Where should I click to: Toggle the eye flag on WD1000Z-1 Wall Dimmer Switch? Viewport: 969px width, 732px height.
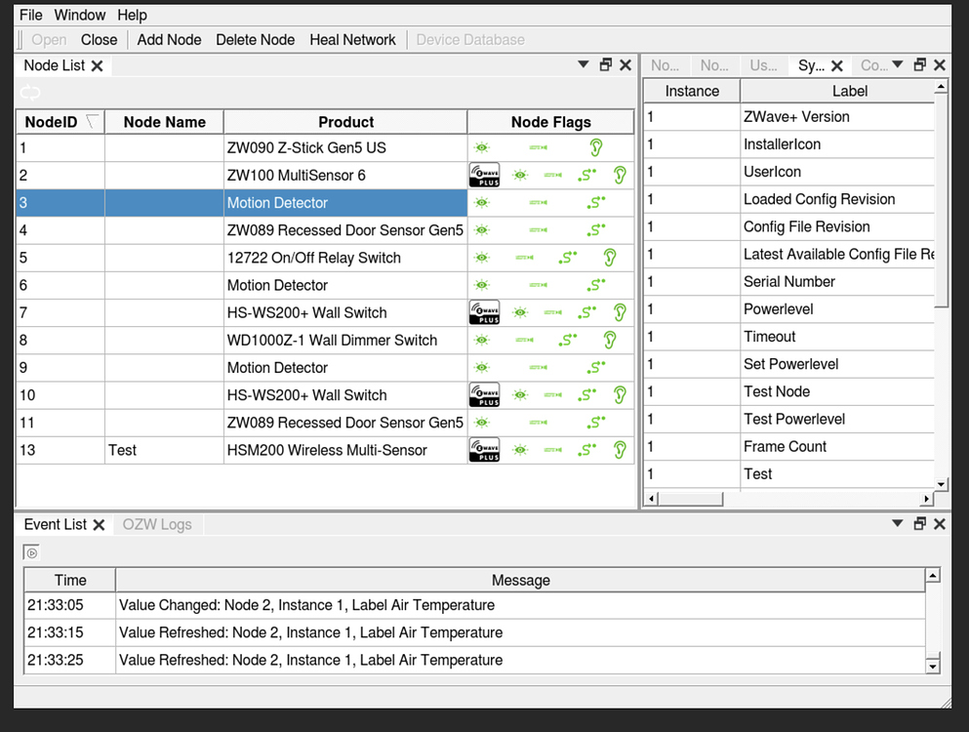tap(482, 340)
